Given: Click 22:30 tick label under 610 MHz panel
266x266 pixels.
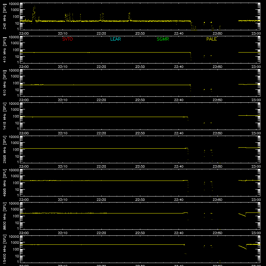Looking at the screenshot, I should 140,100.
